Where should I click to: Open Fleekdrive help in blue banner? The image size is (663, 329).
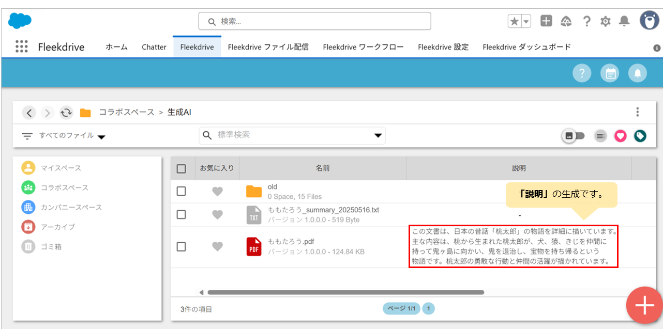pyautogui.click(x=582, y=73)
